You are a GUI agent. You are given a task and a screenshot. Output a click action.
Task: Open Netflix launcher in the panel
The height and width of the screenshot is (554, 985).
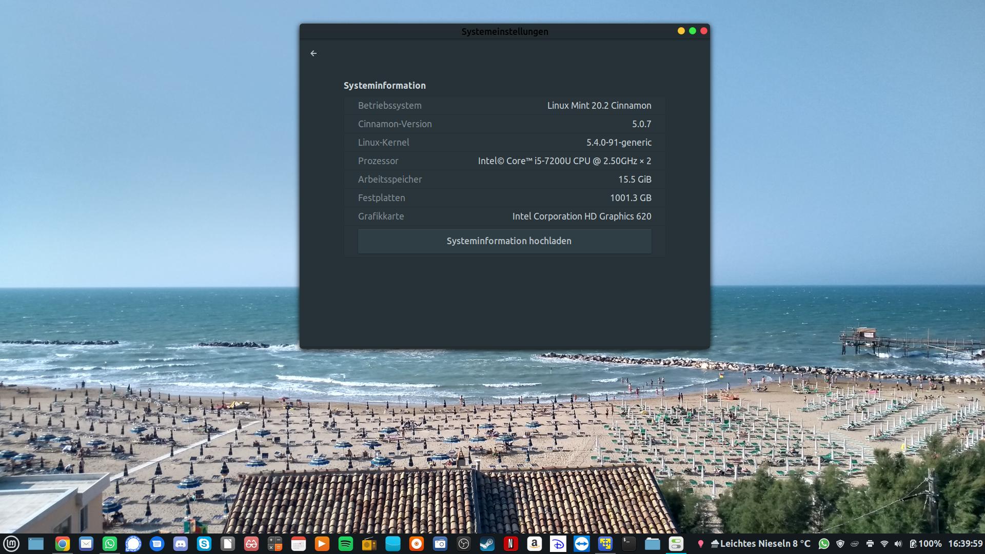pos(510,544)
